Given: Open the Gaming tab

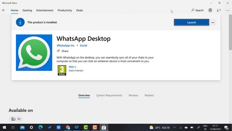Looking at the screenshot, I should tap(27, 10).
